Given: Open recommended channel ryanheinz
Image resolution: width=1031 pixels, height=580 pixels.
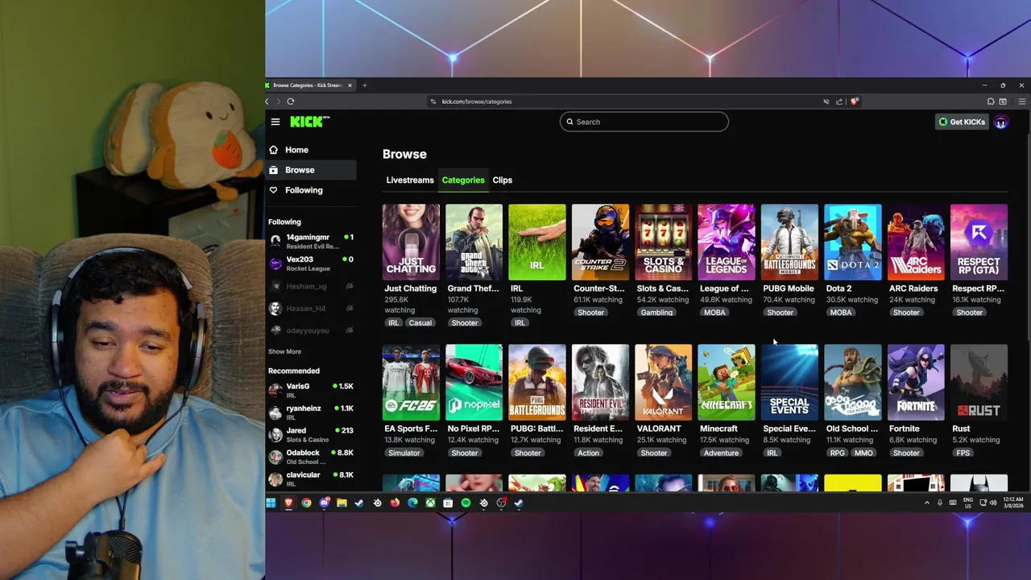Looking at the screenshot, I should point(311,412).
